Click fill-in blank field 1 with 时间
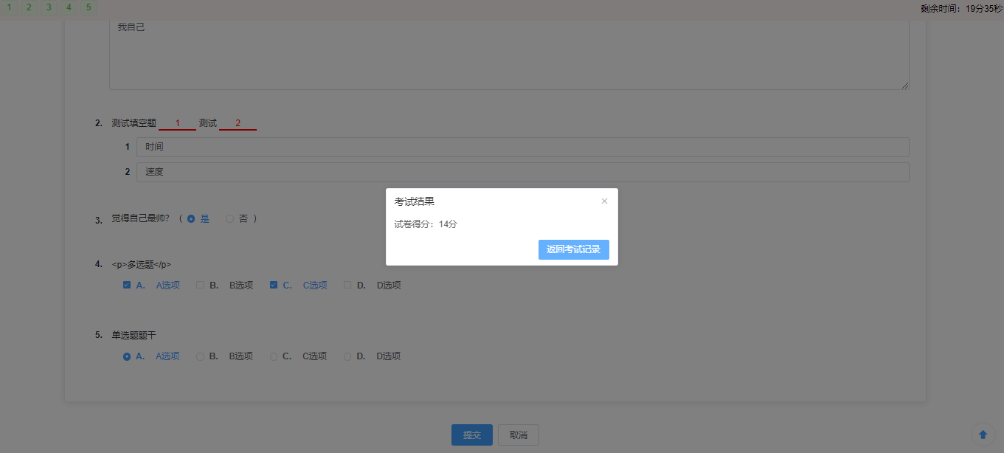This screenshot has height=453, width=1004. (x=523, y=147)
